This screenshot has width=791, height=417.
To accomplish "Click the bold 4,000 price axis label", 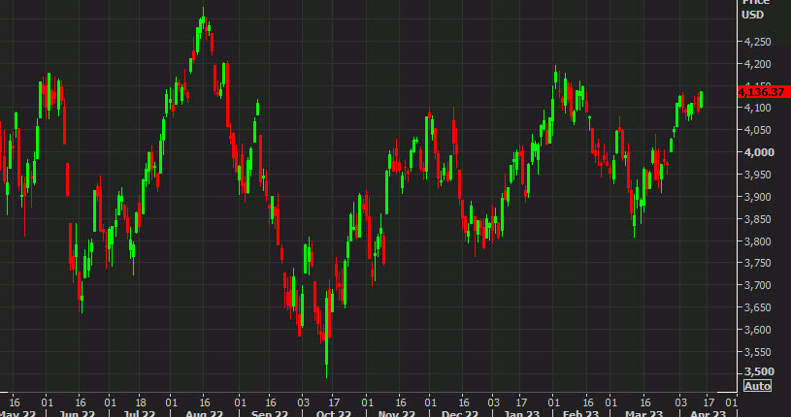I will point(759,152).
